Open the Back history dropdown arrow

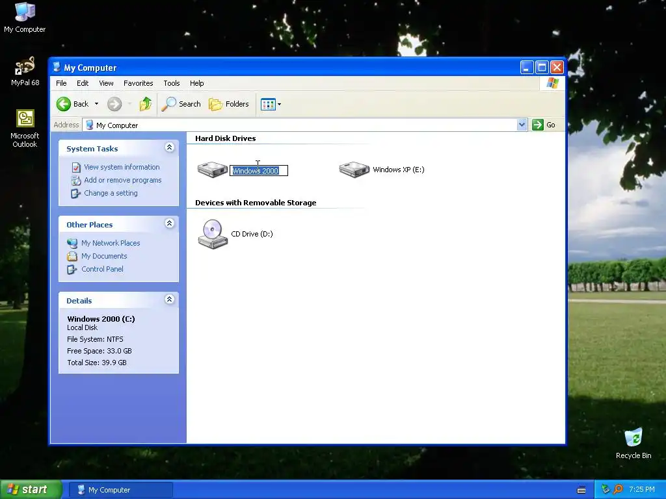pyautogui.click(x=96, y=104)
